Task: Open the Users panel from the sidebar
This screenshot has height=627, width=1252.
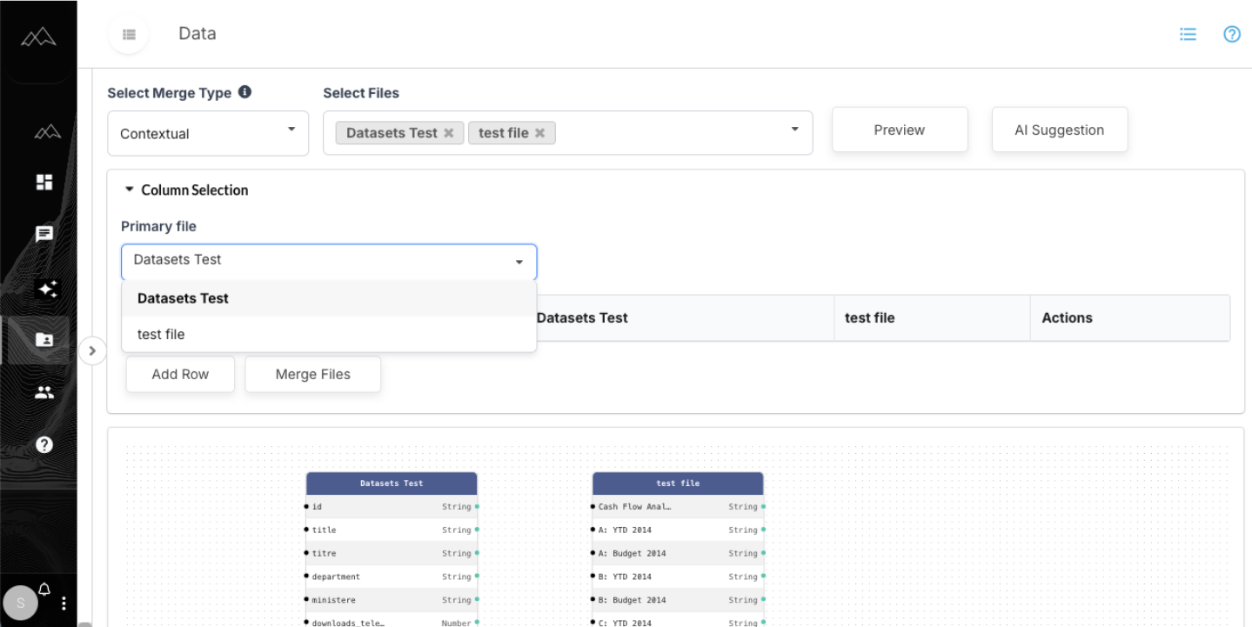Action: click(x=45, y=392)
